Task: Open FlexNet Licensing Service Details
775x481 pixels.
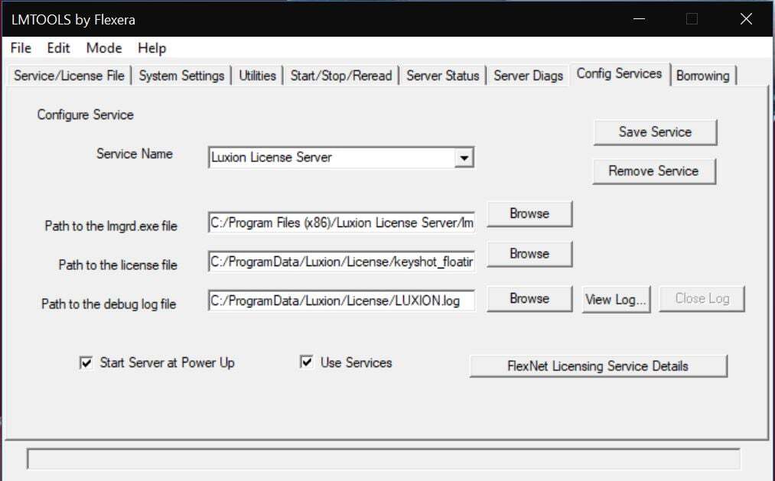Action: (x=598, y=366)
